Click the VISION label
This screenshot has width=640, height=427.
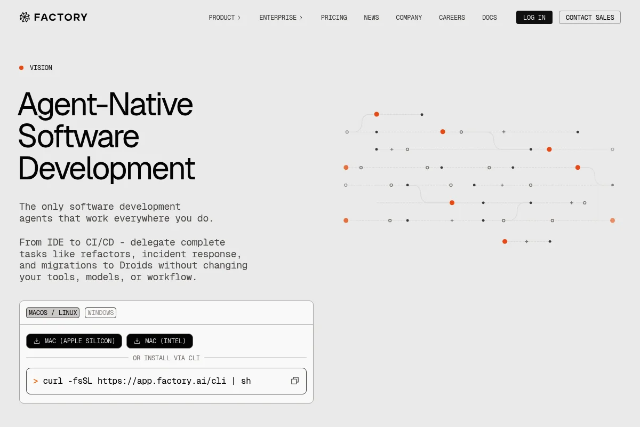41,68
